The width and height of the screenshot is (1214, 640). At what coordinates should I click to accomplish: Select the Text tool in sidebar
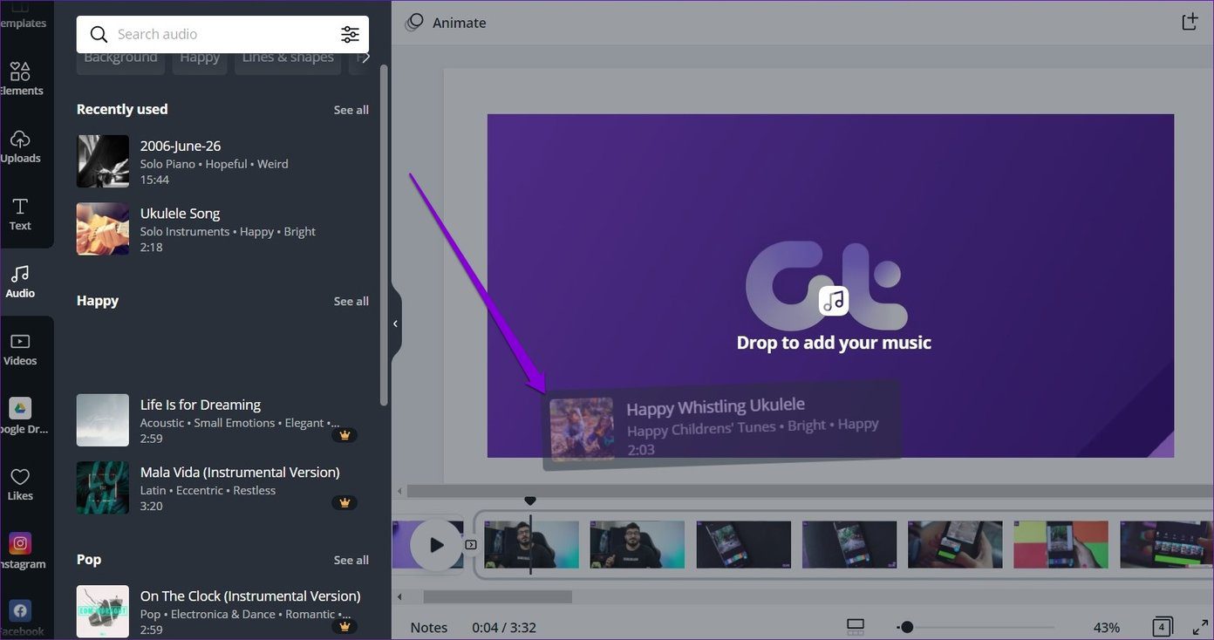20,214
